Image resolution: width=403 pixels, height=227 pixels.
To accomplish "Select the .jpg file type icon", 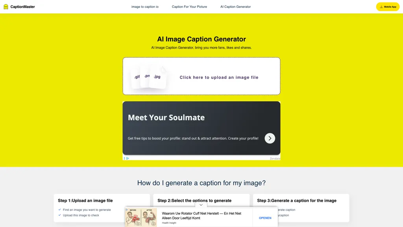I will pos(157,77).
